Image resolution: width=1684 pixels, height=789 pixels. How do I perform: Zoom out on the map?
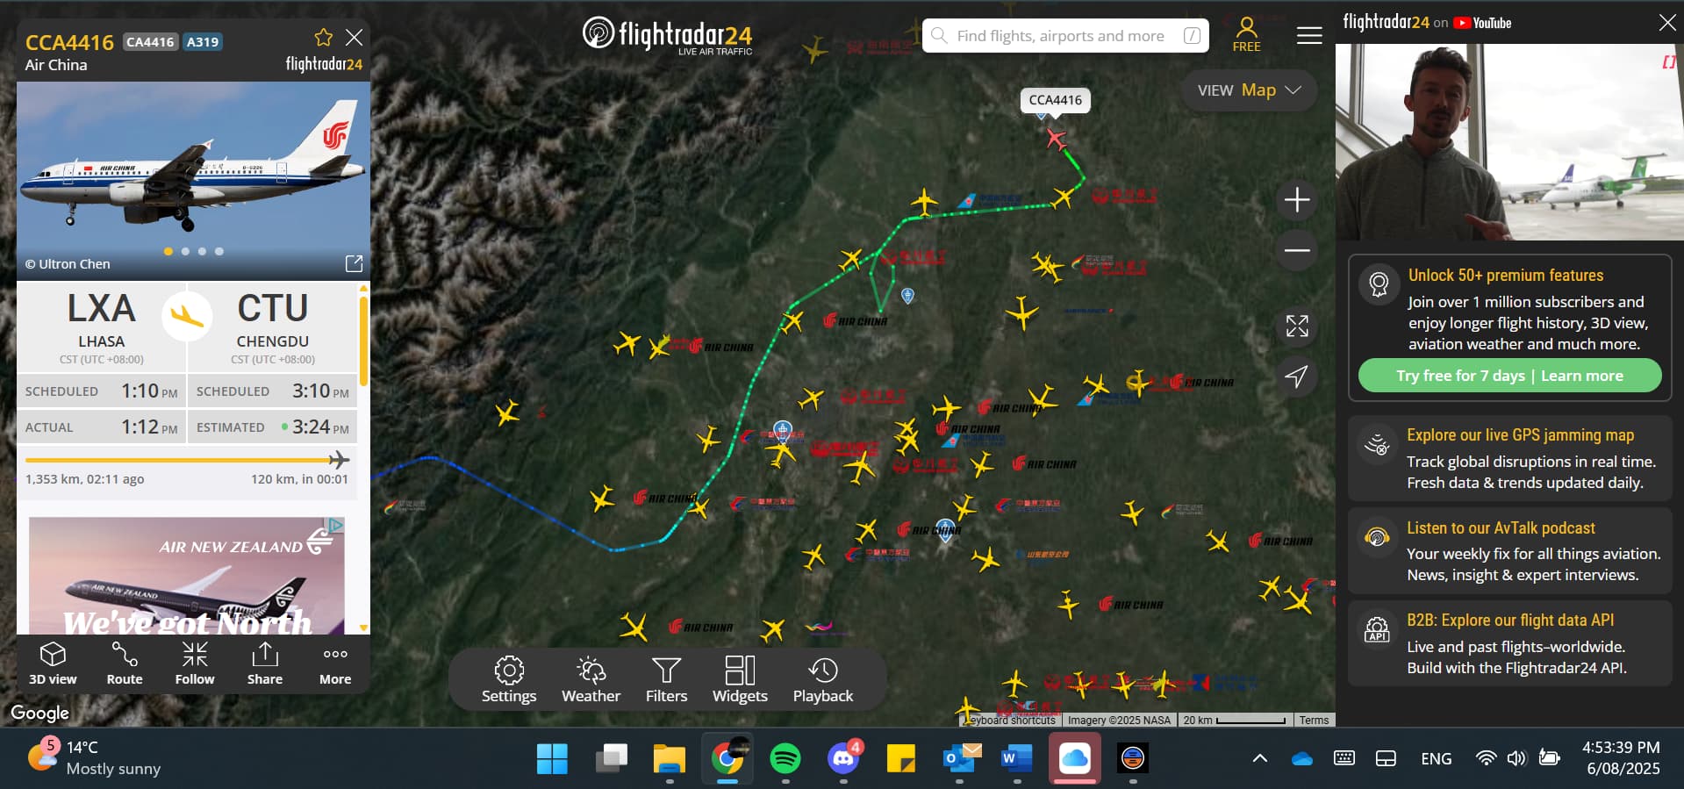point(1297,250)
